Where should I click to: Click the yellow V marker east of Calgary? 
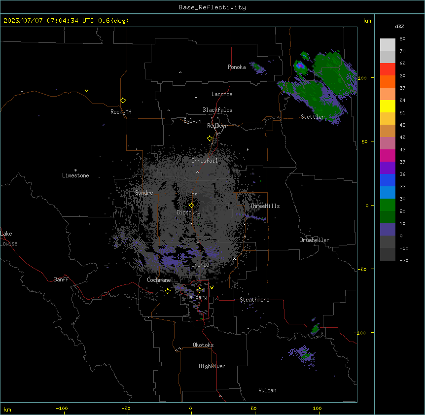tap(212, 288)
